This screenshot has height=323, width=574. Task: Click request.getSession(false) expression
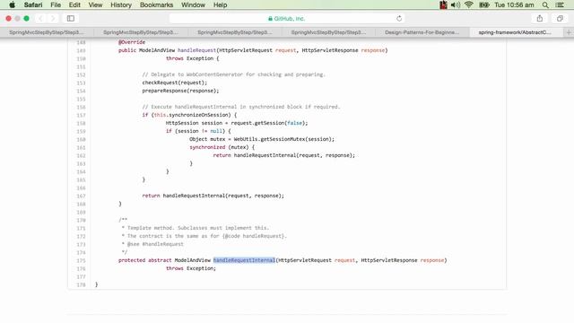(268, 123)
